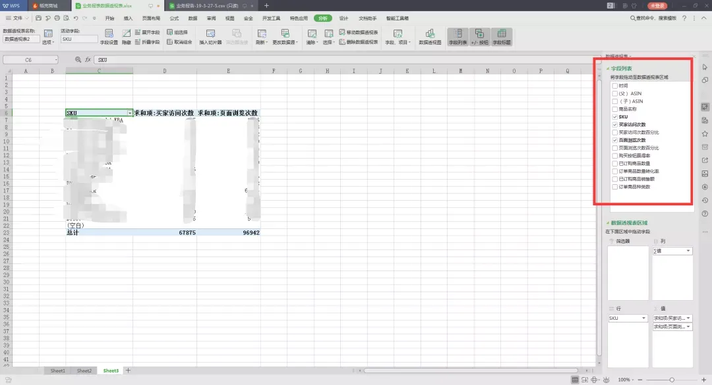Click 组选择 group selection
The height and width of the screenshot is (385, 712).
coord(177,33)
